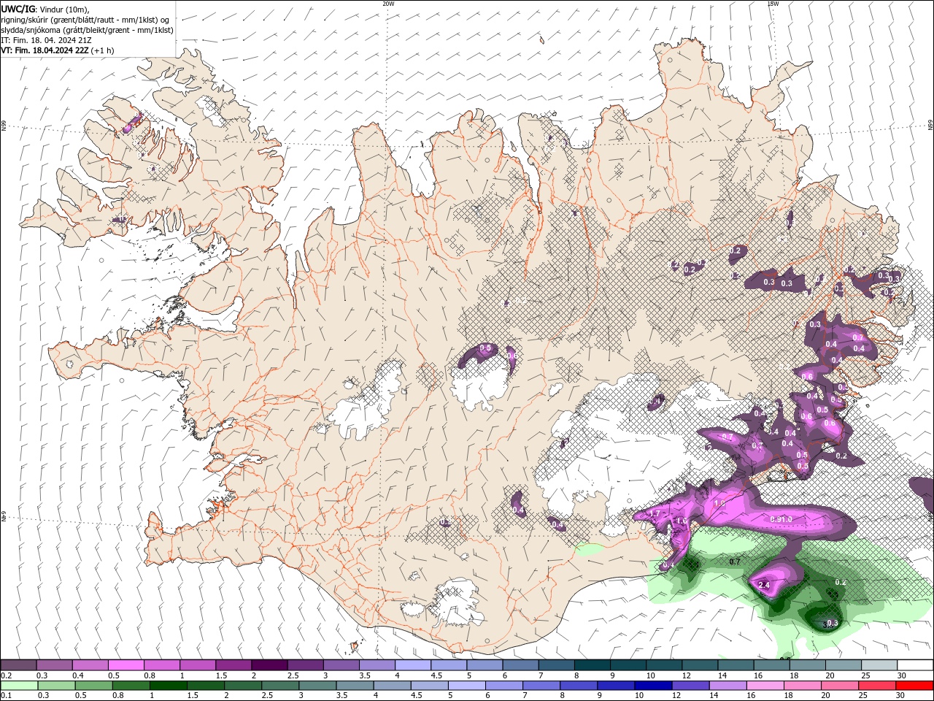Pick the lower legend swatch between 2.5 and 3
This screenshot has width=934, height=701.
(x=280, y=686)
